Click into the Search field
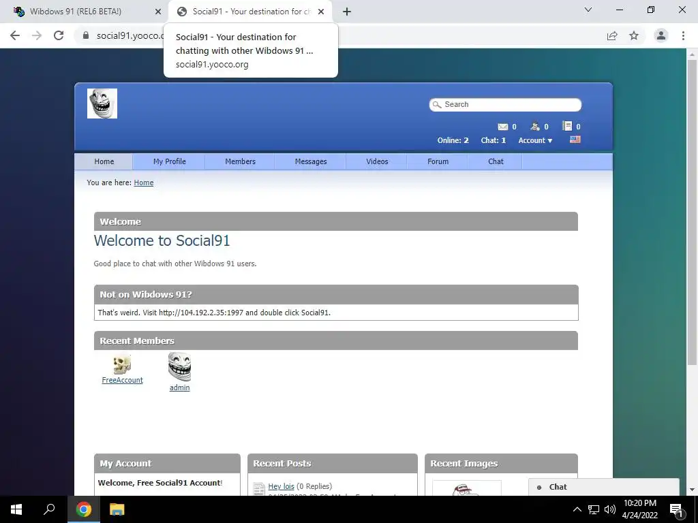The height and width of the screenshot is (523, 698). [505, 104]
